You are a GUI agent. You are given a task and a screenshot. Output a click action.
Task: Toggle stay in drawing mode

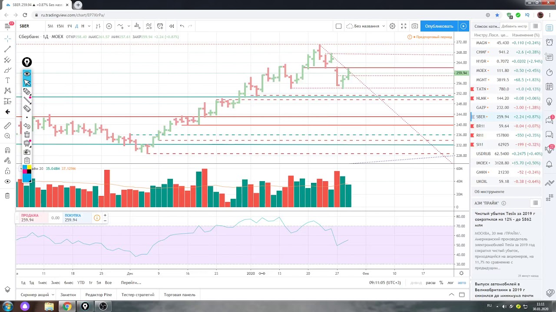click(x=7, y=161)
